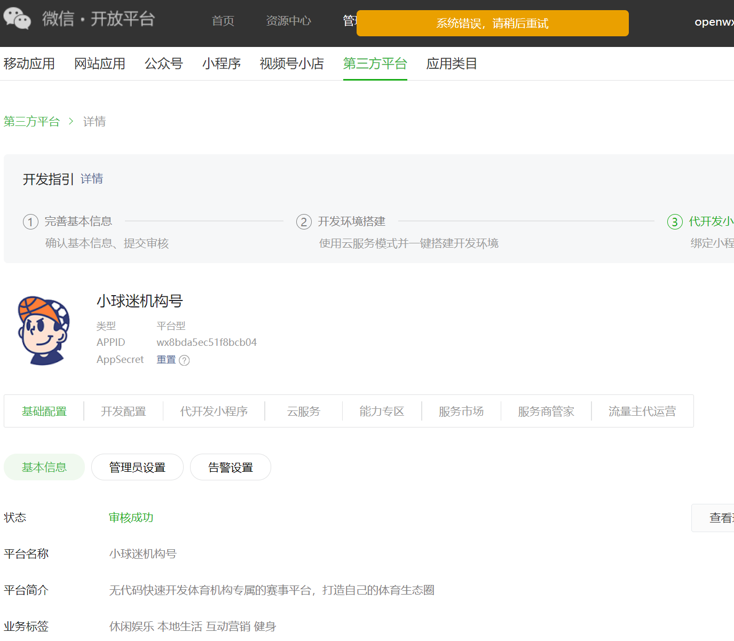Select 服务商管家 section tab
This screenshot has width=734, height=641.
pyautogui.click(x=546, y=411)
